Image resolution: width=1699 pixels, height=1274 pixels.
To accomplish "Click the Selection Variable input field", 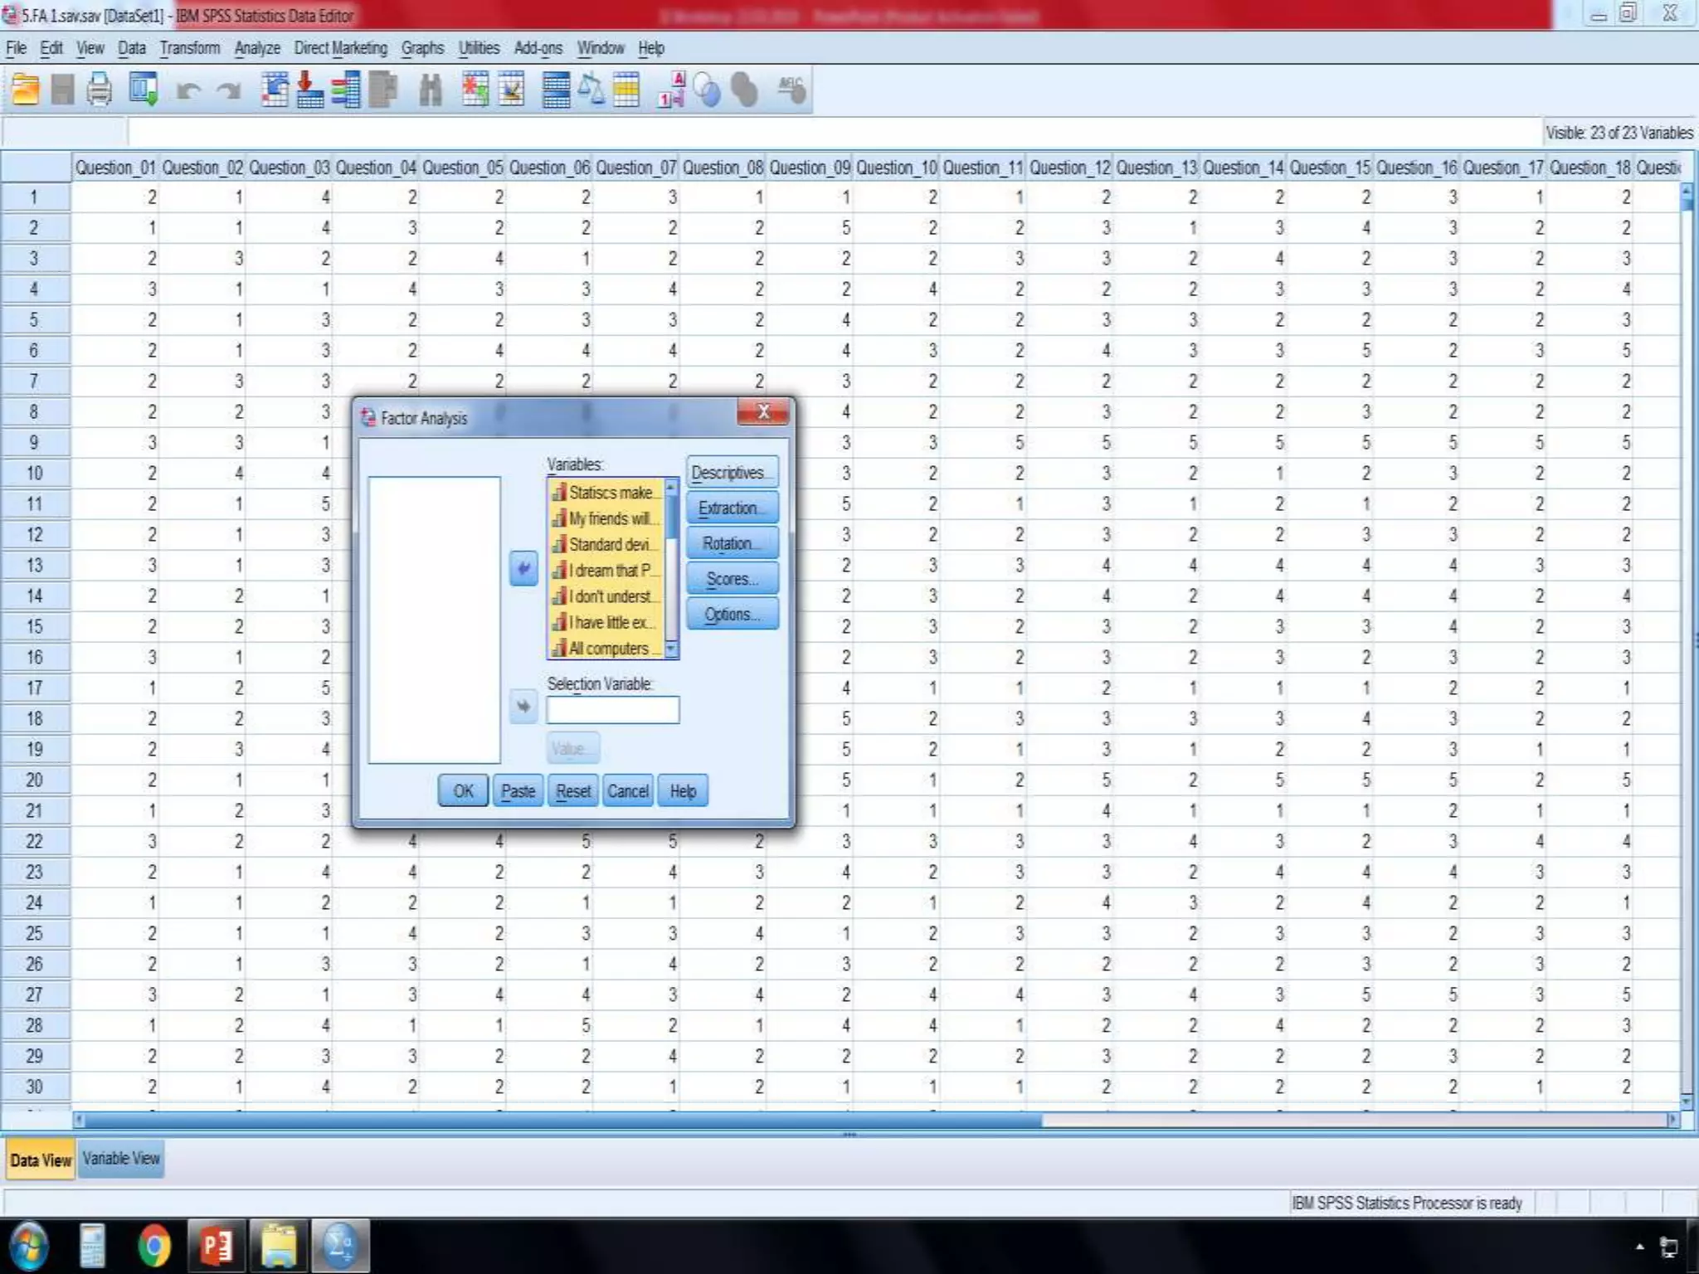I will click(612, 710).
